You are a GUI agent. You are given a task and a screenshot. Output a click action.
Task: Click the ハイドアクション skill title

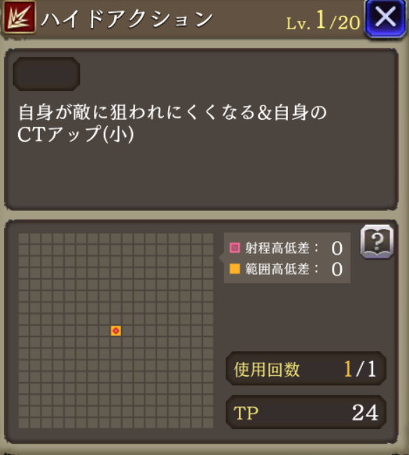(127, 20)
